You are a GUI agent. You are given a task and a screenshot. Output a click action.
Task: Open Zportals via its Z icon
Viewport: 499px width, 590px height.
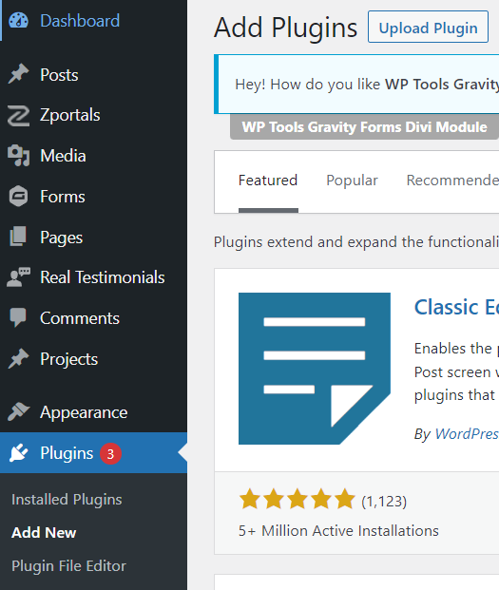pos(18,116)
